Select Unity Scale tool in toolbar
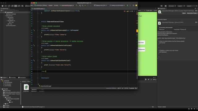 tap(12, 6)
